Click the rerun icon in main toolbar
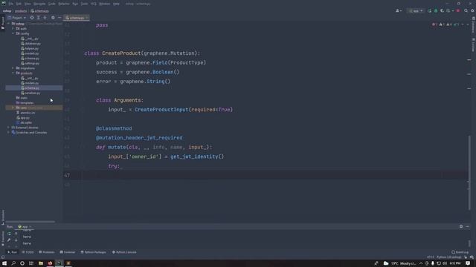The image size is (476, 267). 429,10
